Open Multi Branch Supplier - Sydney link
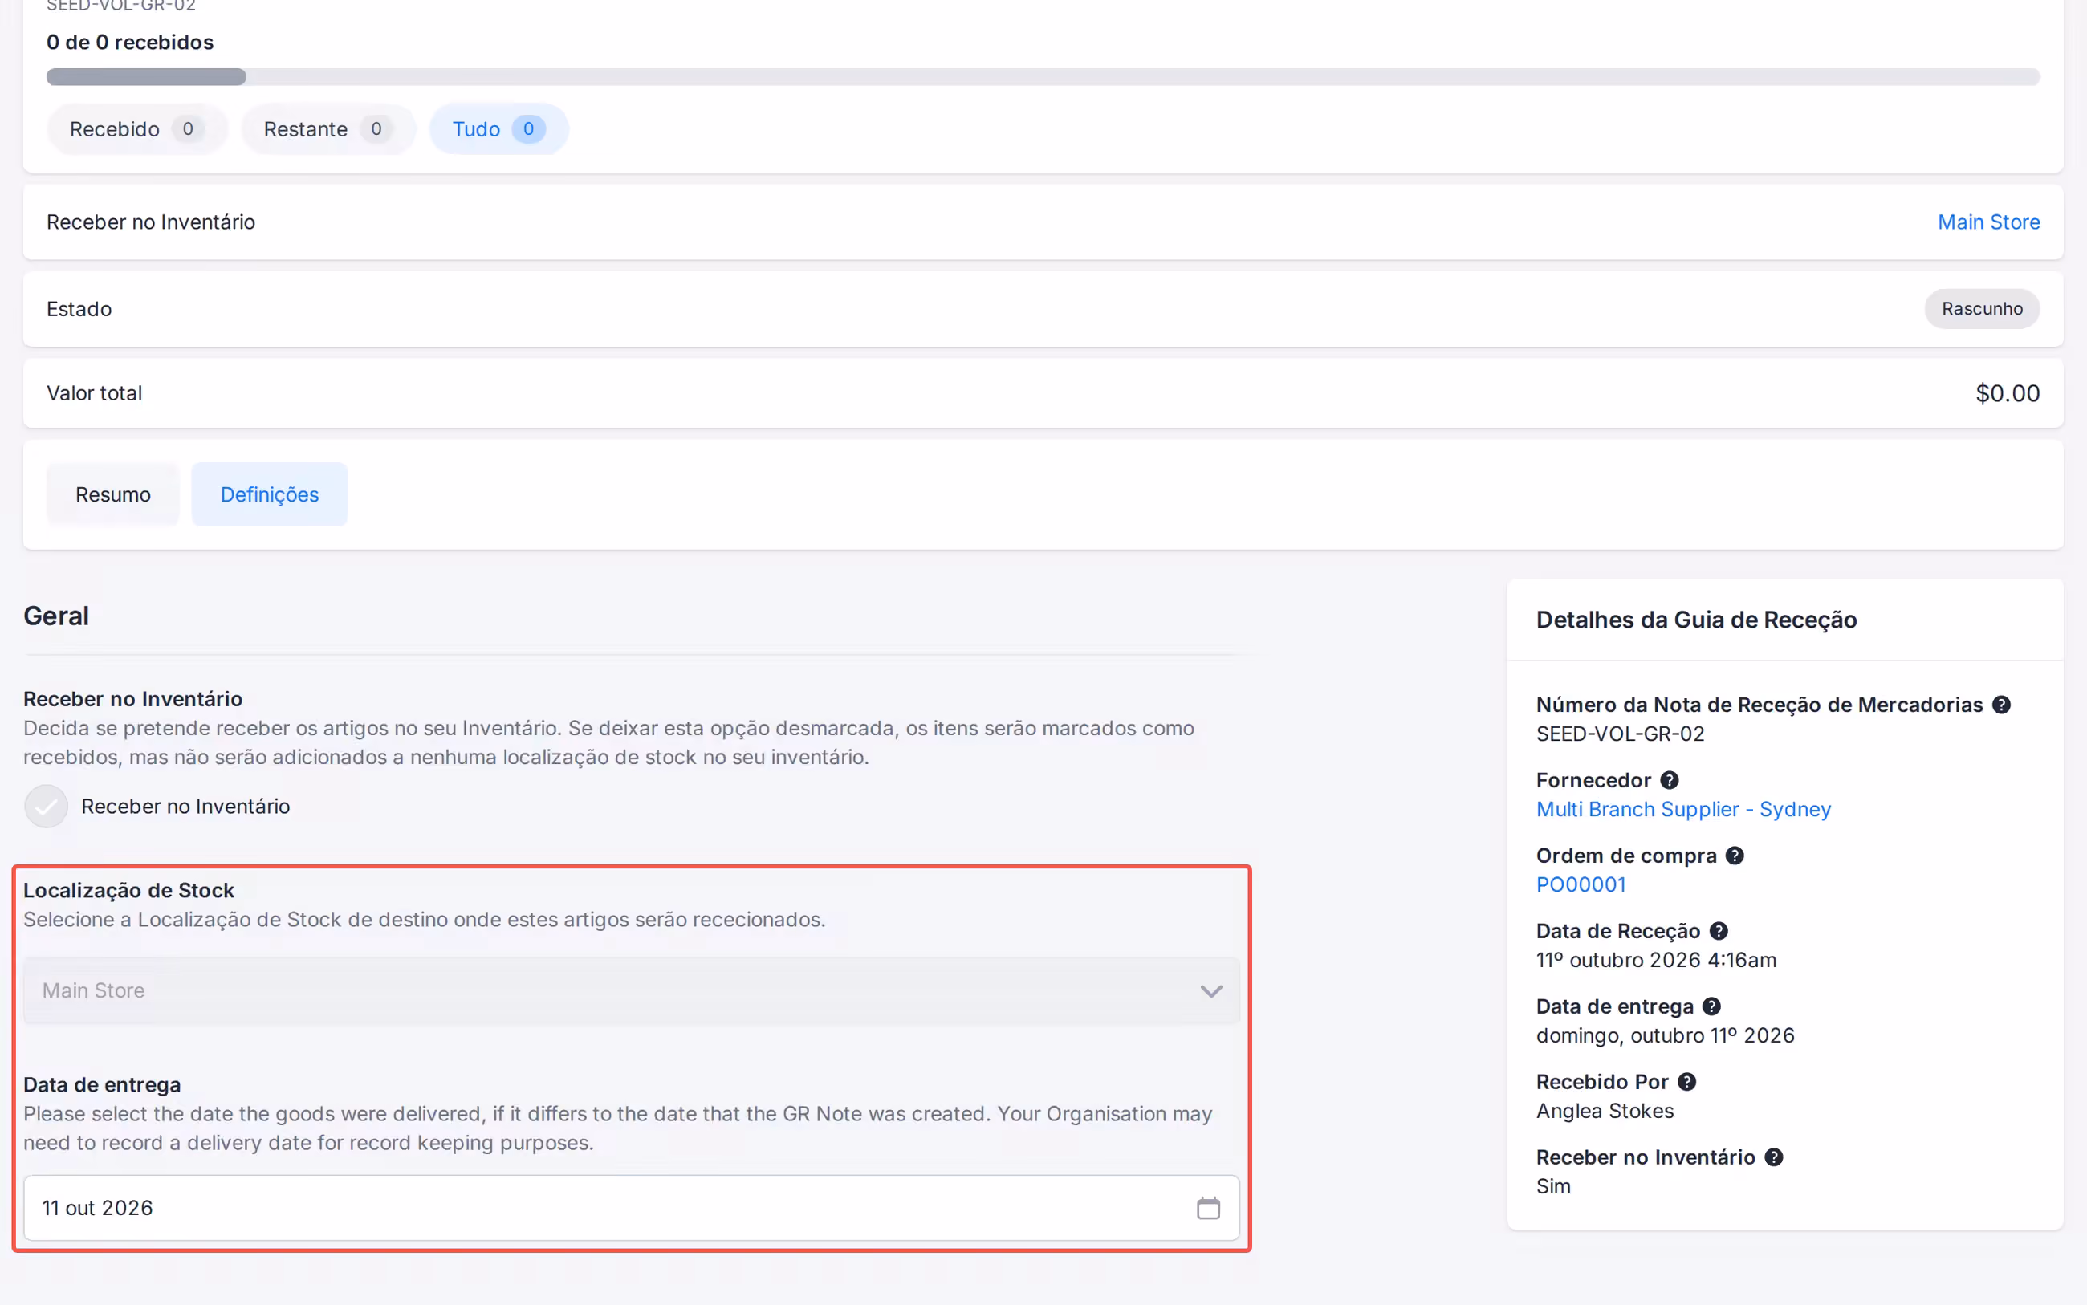 (1683, 809)
